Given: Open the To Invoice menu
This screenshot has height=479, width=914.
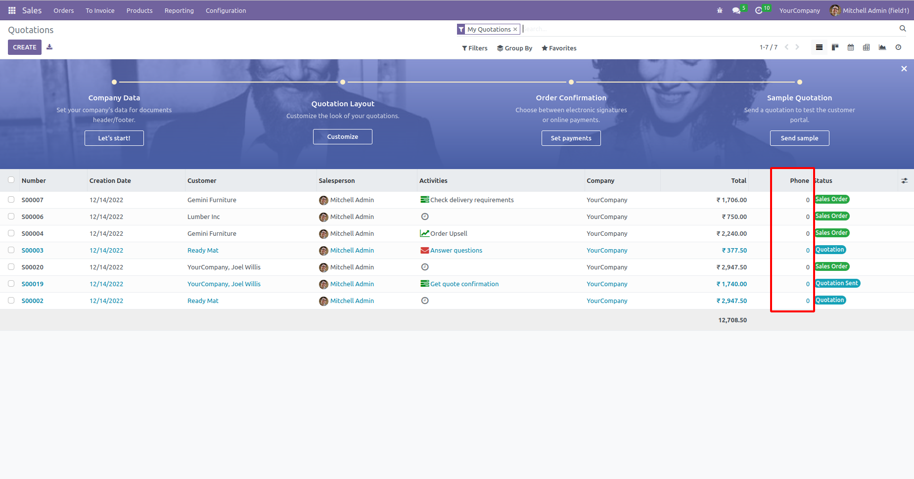Looking at the screenshot, I should [100, 10].
